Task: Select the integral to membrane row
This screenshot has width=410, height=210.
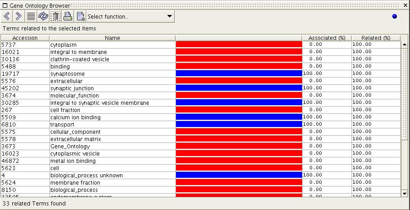Action: (201, 52)
